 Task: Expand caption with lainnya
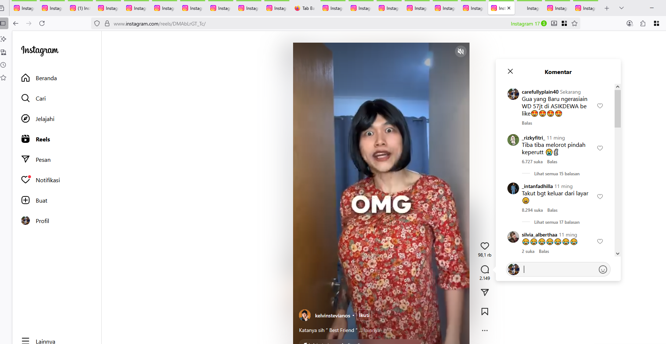(x=372, y=330)
